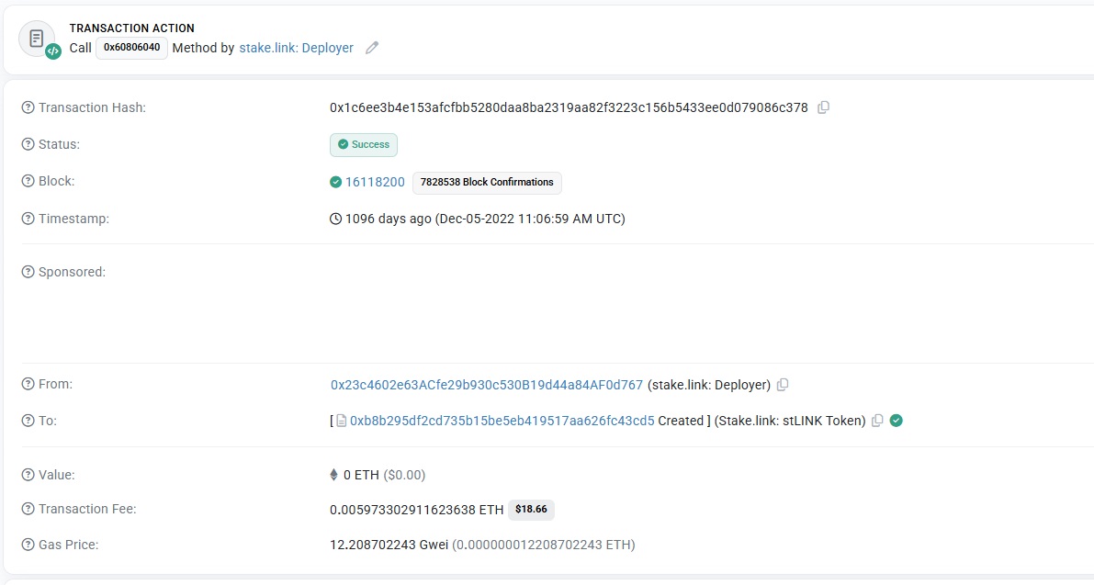Click help icon next to Status
The height and width of the screenshot is (585, 1094).
tap(28, 144)
